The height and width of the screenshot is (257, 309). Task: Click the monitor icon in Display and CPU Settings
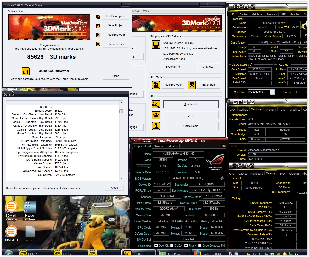click(156, 45)
